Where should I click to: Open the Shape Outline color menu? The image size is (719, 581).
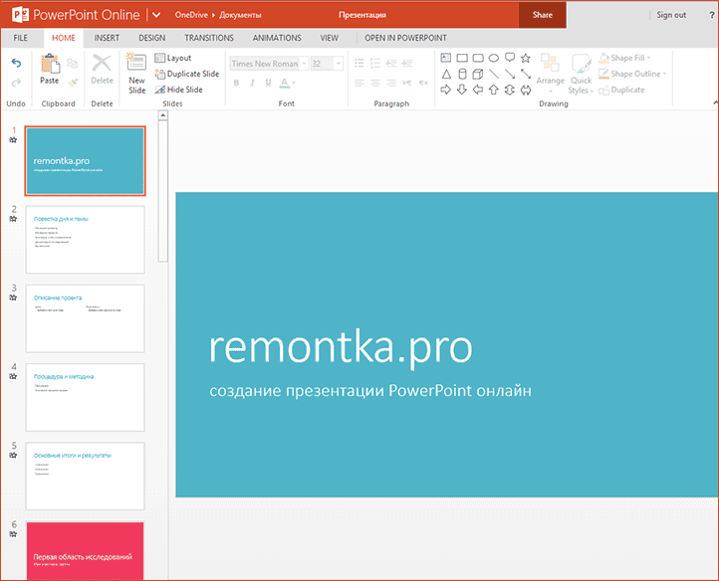click(632, 74)
